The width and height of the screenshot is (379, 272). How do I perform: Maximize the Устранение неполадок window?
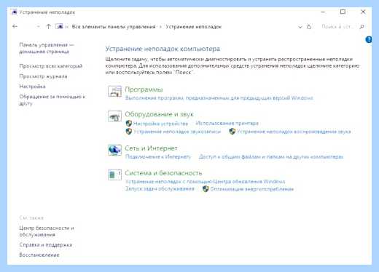(x=343, y=12)
